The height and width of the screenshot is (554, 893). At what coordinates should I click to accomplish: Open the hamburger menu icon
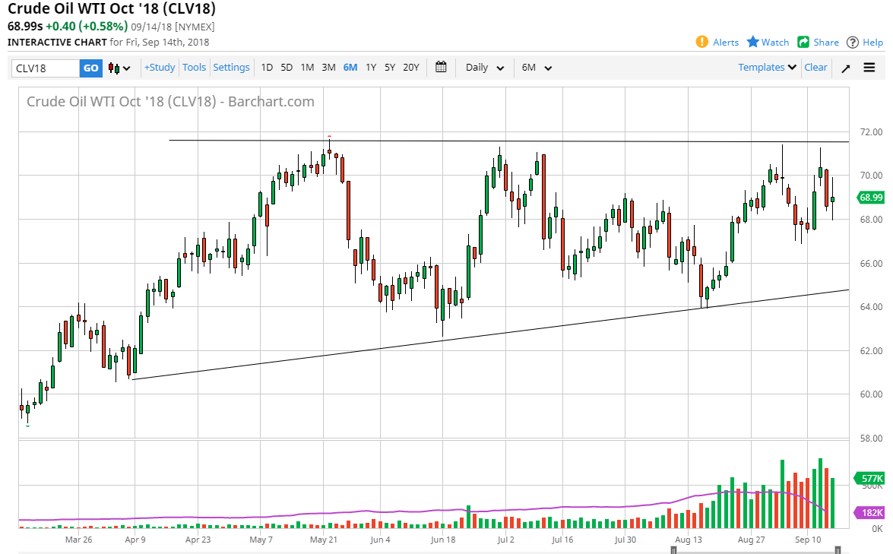(x=869, y=68)
